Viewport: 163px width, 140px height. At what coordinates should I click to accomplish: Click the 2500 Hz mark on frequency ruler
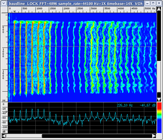(80, 8)
